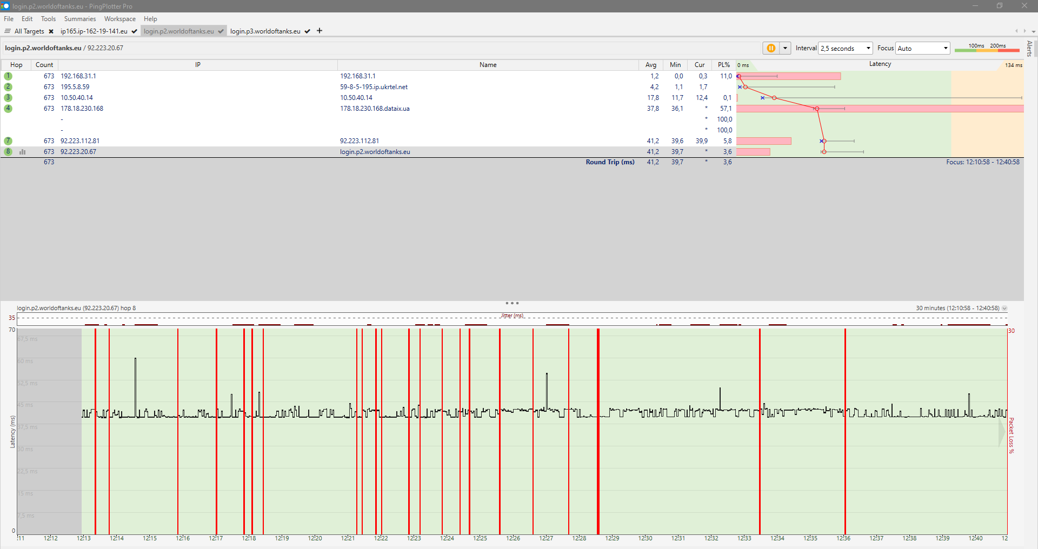This screenshot has width=1038, height=549.
Task: Toggle checkmark on login.p3.worldoftanks.eu tab
Action: 308,31
